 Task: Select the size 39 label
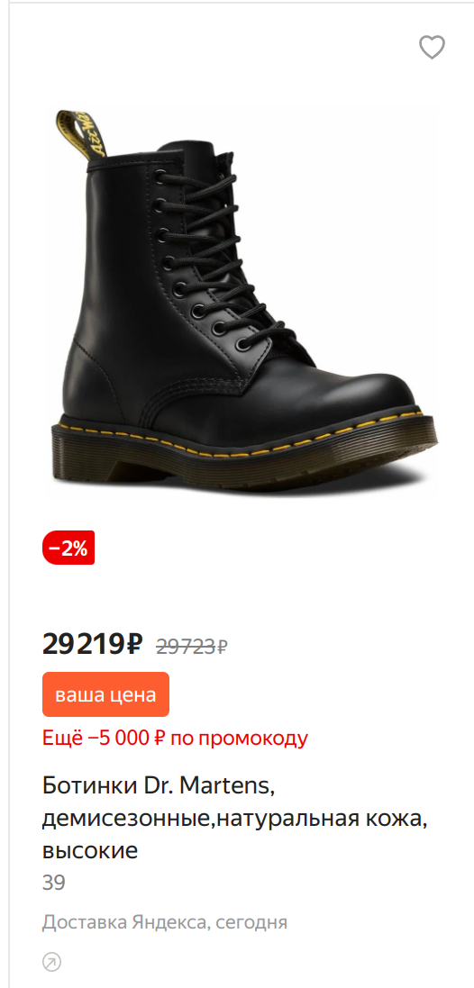tap(53, 883)
